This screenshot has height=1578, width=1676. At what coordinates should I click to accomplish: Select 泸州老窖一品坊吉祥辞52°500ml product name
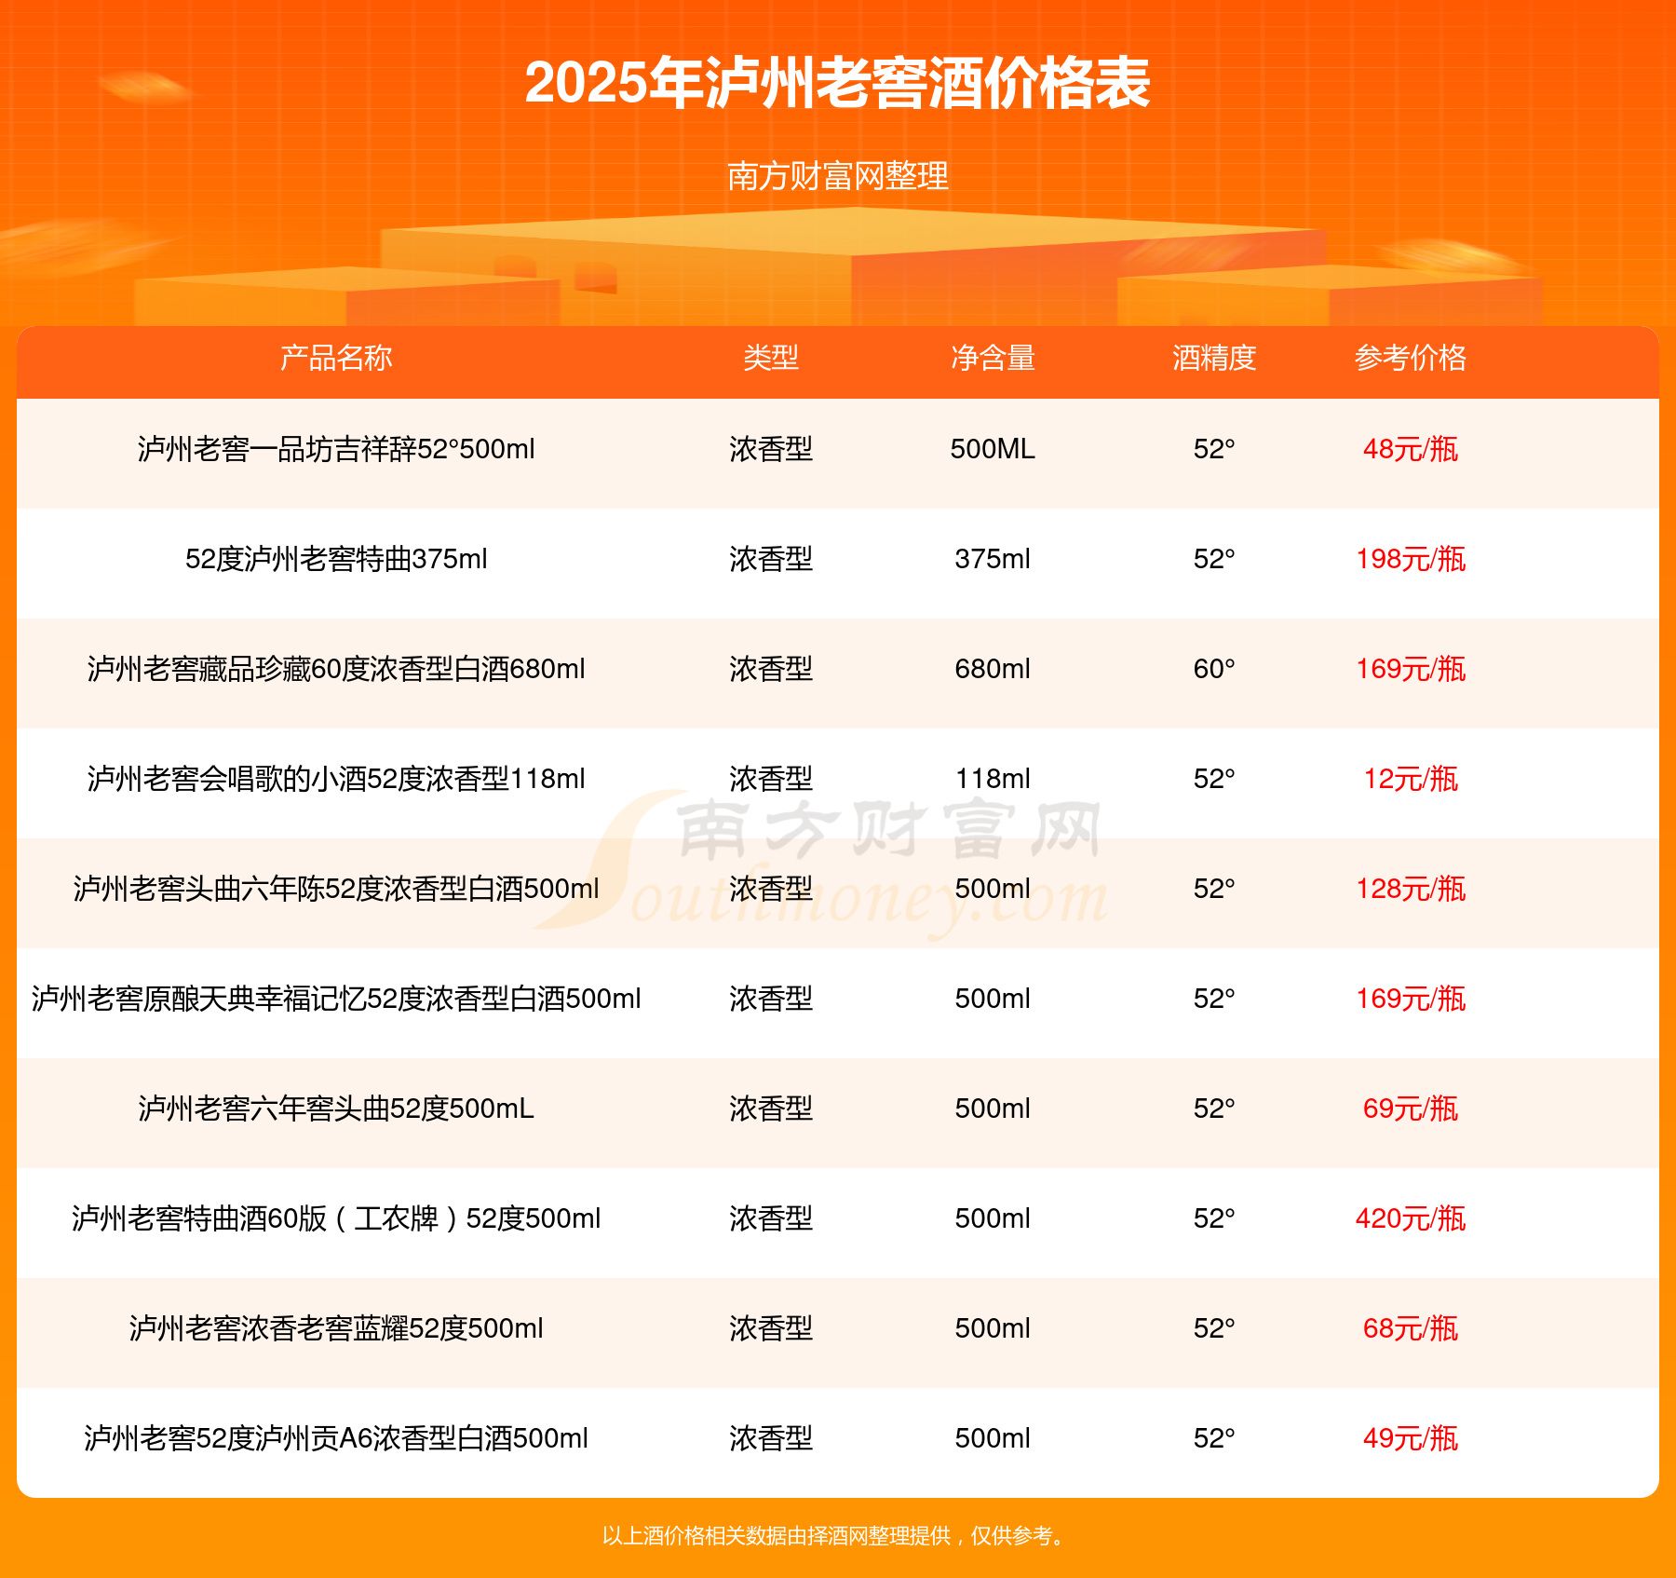pos(336,449)
